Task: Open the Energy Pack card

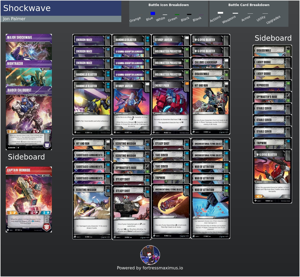Action: 171,107
